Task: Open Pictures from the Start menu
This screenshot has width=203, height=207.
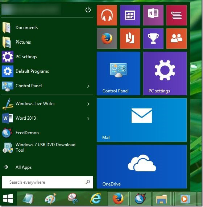Action: pos(47,42)
